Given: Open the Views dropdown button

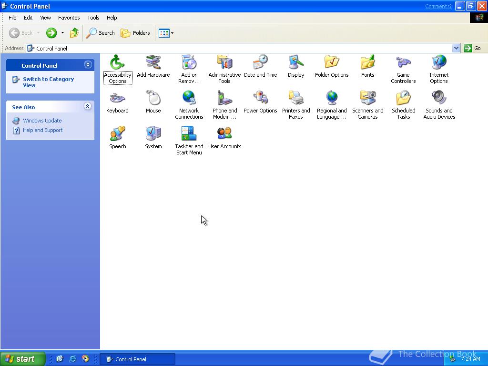Looking at the screenshot, I should pos(166,33).
